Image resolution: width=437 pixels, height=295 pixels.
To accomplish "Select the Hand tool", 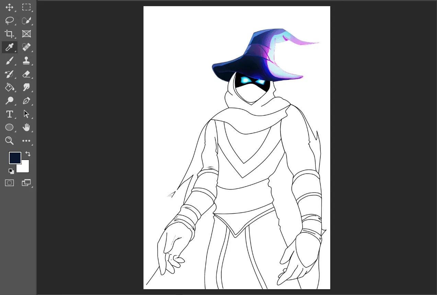I will [x=26, y=127].
